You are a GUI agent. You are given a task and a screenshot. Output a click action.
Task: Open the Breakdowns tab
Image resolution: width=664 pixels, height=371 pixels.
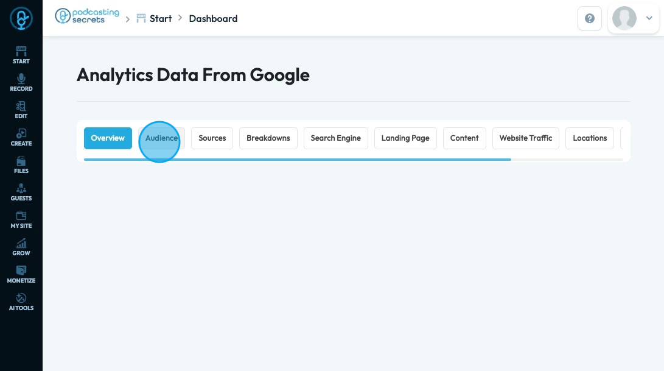point(268,138)
